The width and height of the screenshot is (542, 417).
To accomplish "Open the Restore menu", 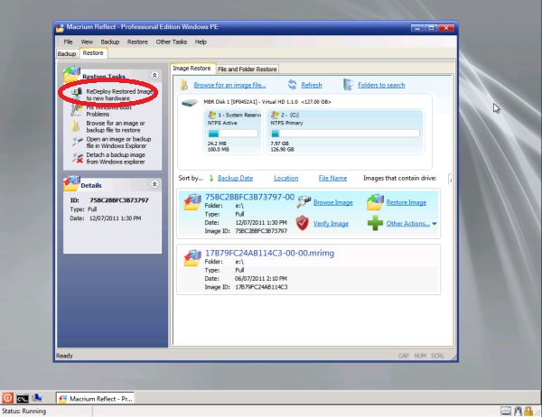I will click(x=137, y=42).
